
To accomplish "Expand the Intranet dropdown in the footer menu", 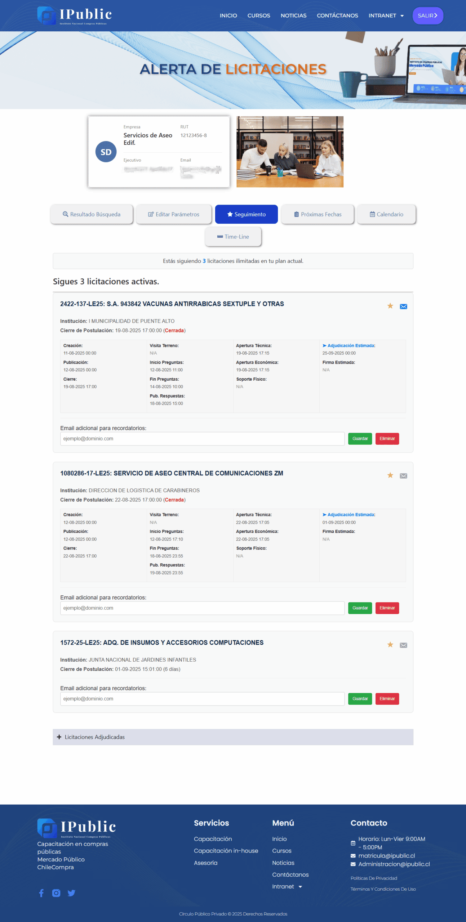I will [x=287, y=886].
